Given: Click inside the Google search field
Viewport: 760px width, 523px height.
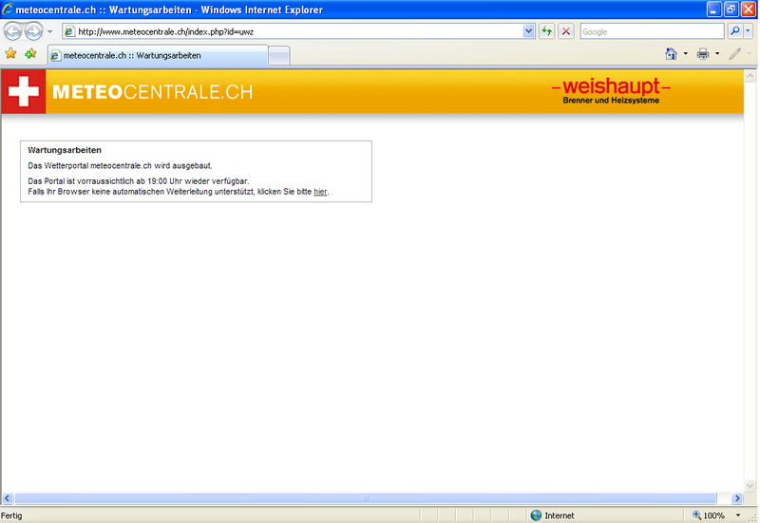Looking at the screenshot, I should pyautogui.click(x=651, y=31).
